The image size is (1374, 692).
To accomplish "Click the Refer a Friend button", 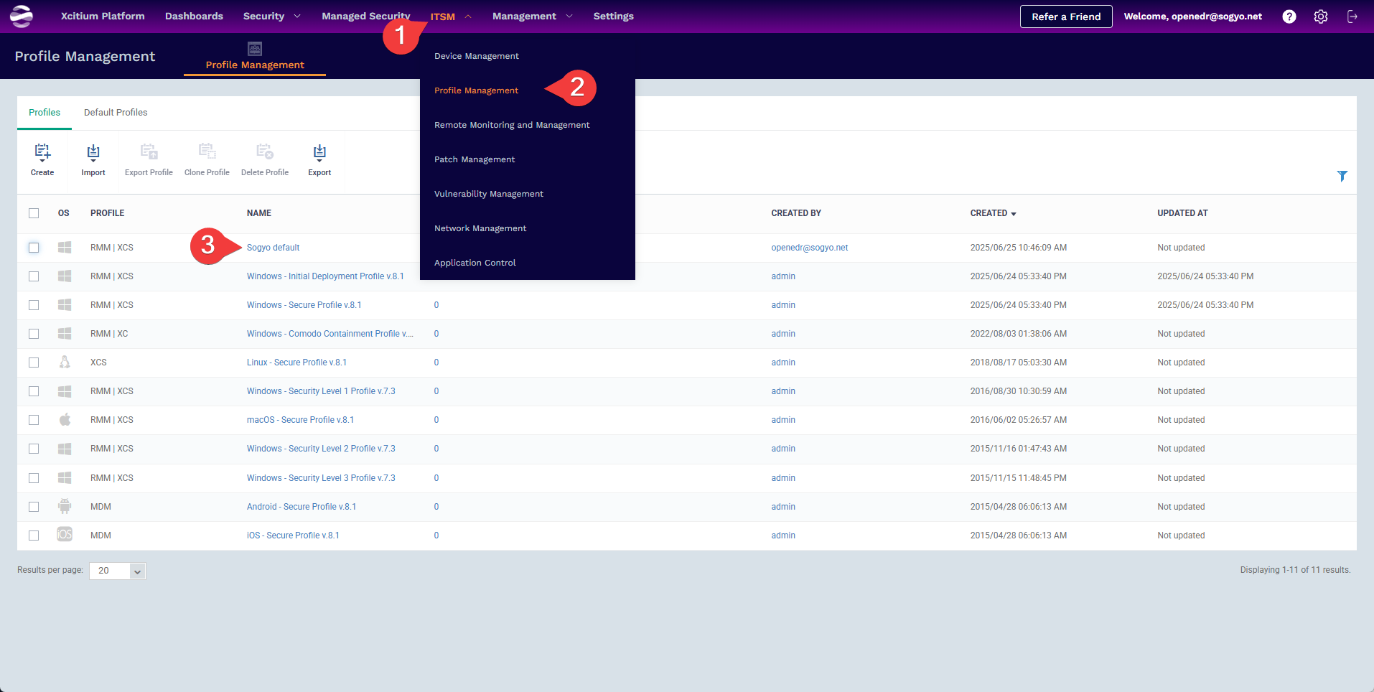I will (1066, 17).
